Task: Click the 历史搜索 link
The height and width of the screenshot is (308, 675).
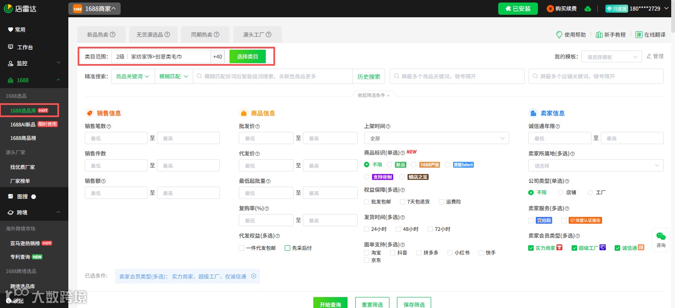Action: pos(369,77)
